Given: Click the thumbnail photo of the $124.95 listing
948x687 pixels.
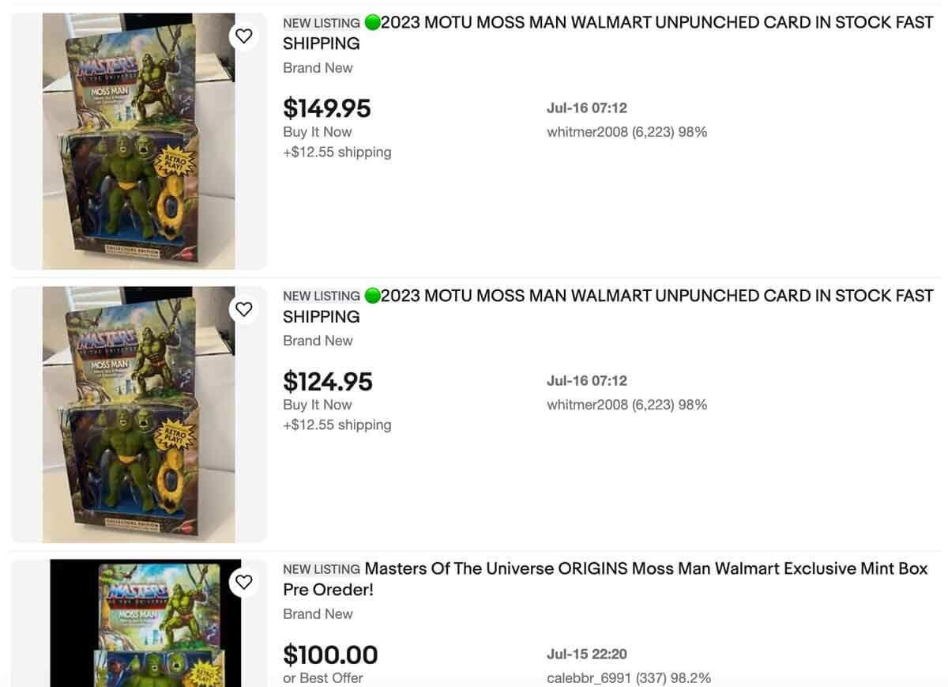Looking at the screenshot, I should [139, 411].
